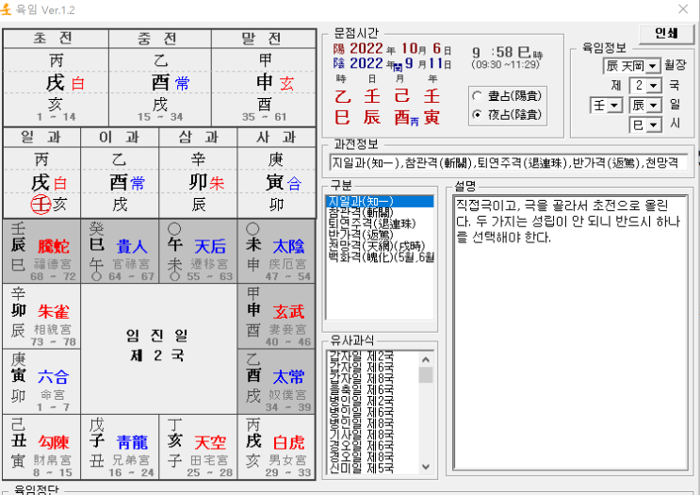Click the 과전정보 text field
This screenshot has height=495, width=700.
click(x=508, y=162)
